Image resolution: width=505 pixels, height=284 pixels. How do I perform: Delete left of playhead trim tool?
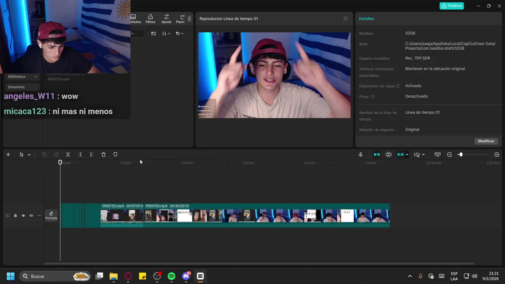coord(80,155)
